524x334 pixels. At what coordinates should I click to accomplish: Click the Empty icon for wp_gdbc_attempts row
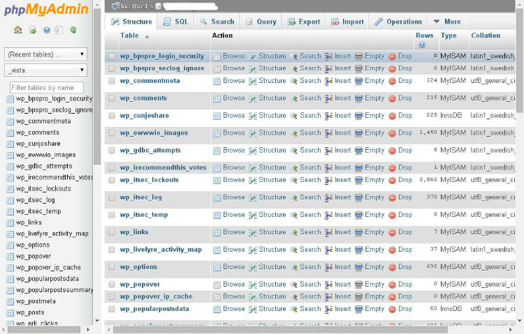pos(358,151)
